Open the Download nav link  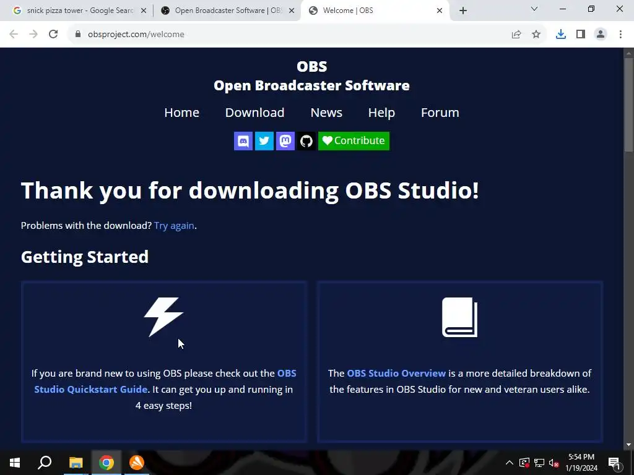[254, 113]
